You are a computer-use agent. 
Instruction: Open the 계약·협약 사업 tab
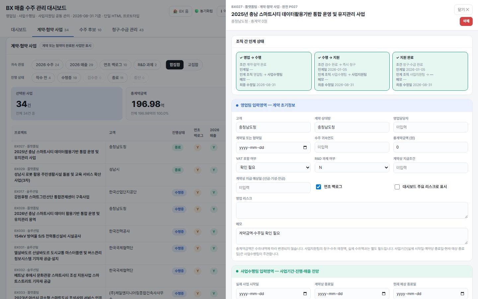point(53,30)
